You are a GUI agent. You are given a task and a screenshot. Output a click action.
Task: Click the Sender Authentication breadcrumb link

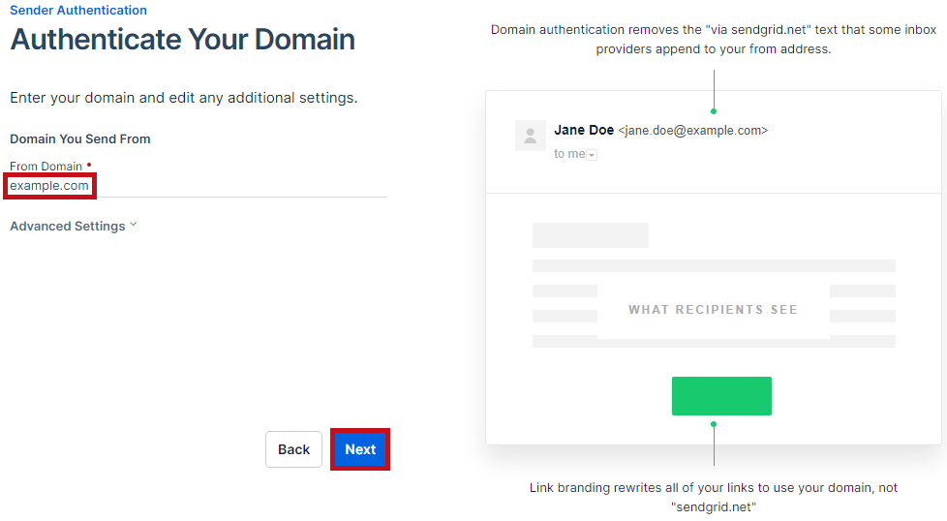tap(77, 11)
